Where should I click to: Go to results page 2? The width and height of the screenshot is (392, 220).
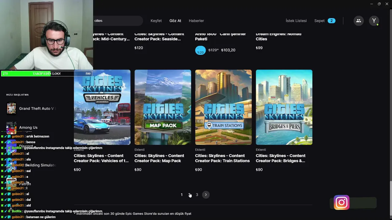coord(190,195)
